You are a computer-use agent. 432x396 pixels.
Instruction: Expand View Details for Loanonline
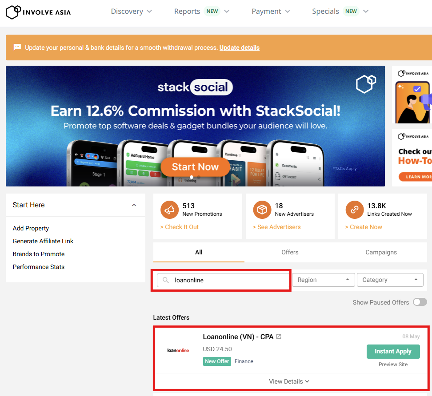[289, 381]
